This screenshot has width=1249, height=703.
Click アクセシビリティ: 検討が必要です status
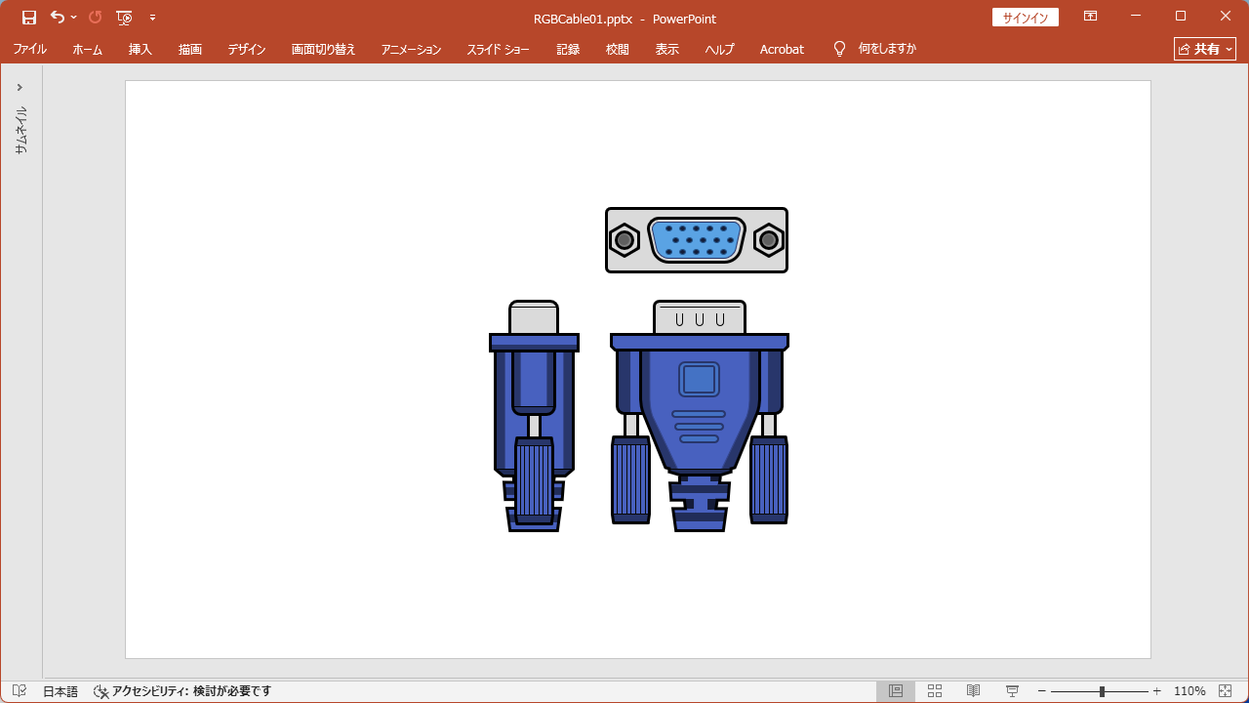pos(182,691)
